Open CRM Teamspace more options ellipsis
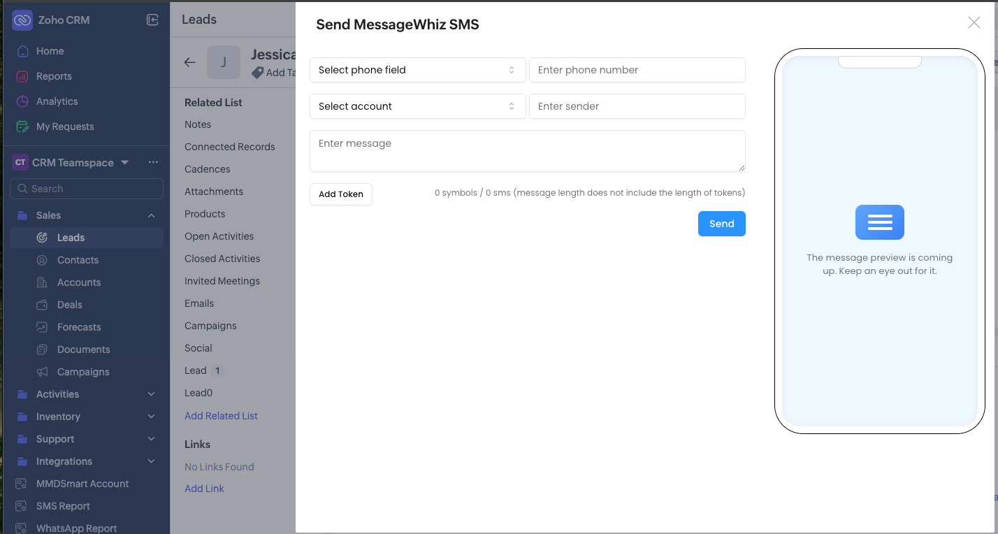Image resolution: width=998 pixels, height=534 pixels. coord(153,163)
